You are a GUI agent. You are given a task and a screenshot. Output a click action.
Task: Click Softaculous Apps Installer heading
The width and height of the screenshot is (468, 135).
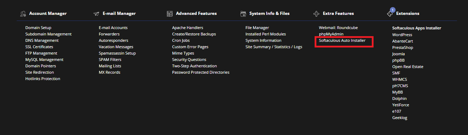click(x=417, y=28)
